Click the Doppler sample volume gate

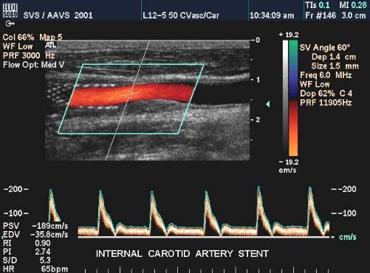[x=130, y=93]
